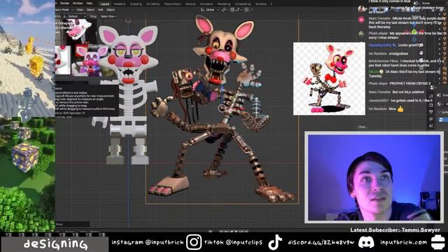Screen dimensions: 448x252
Task: Click the Instagram logo icon
Action: [x=194, y=242]
